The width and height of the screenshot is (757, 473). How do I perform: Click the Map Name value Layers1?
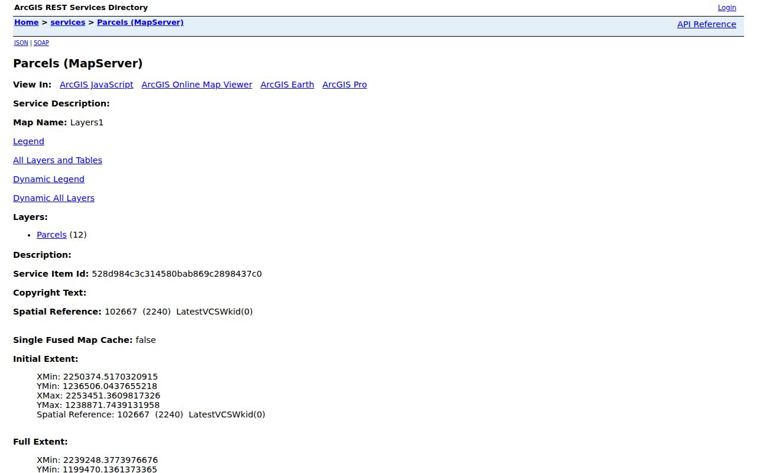click(87, 122)
